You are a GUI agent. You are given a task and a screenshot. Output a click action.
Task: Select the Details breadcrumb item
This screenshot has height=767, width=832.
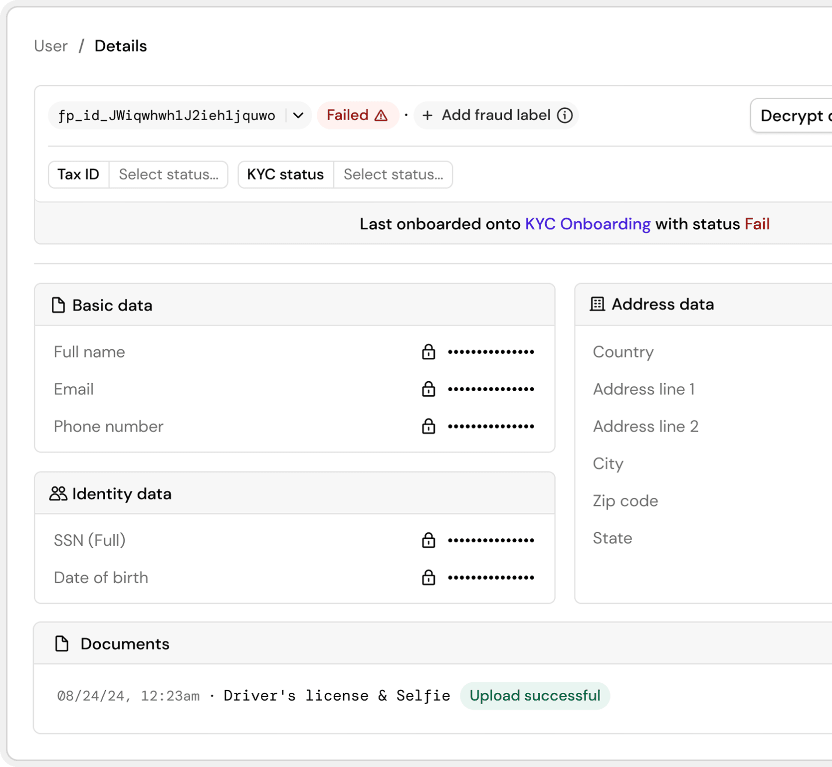tap(121, 45)
